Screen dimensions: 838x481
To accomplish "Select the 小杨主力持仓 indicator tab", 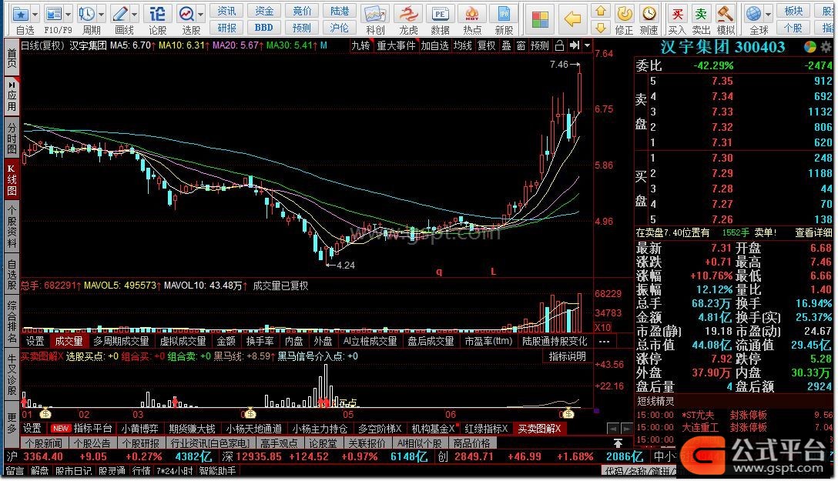I will click(320, 429).
